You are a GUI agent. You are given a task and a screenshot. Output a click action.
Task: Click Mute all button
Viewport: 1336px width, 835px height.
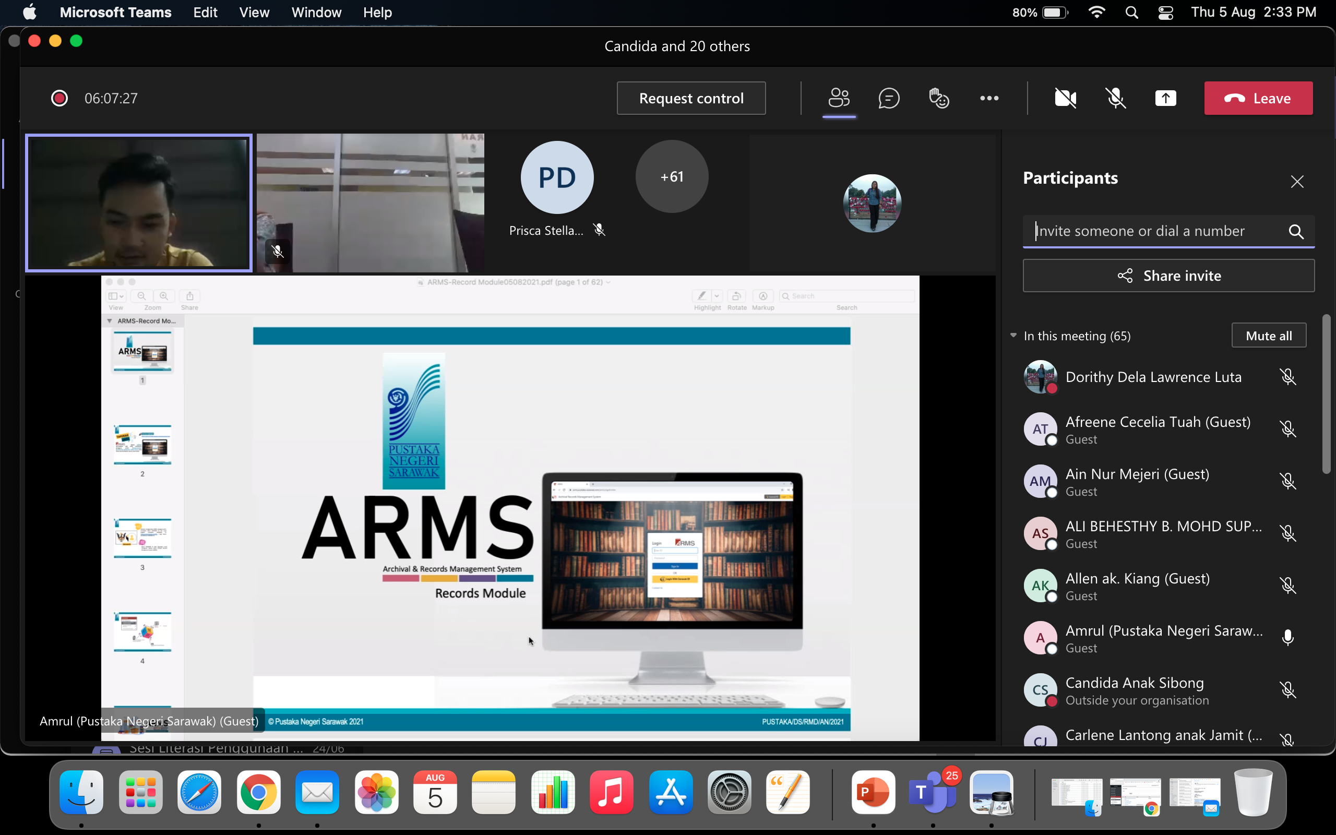click(x=1269, y=336)
